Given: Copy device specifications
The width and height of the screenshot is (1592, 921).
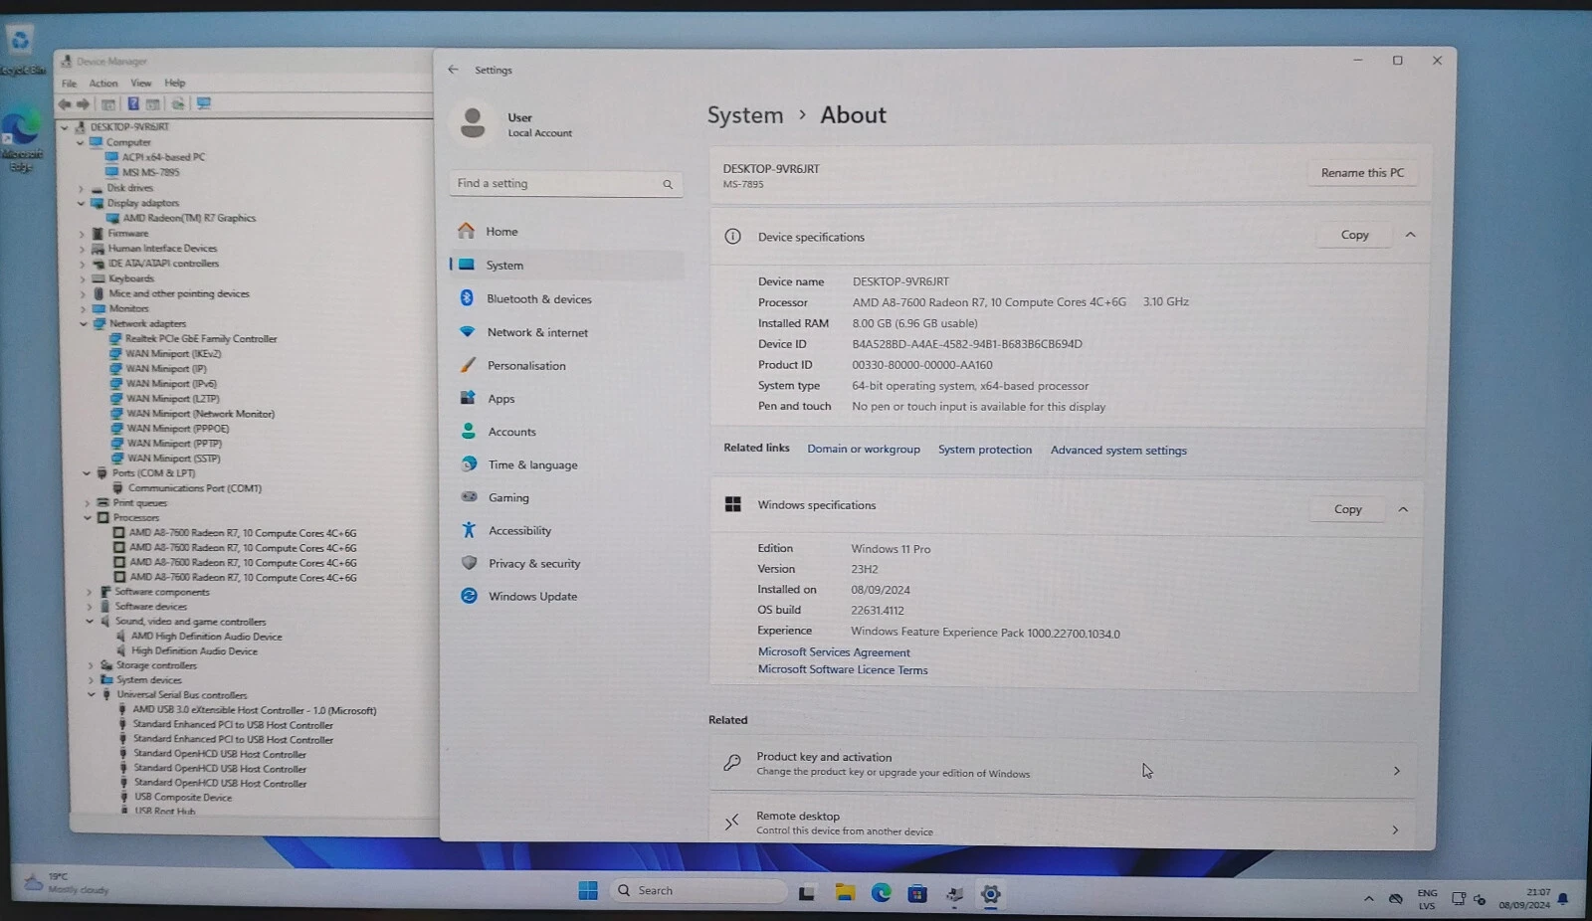Looking at the screenshot, I should click(1354, 236).
